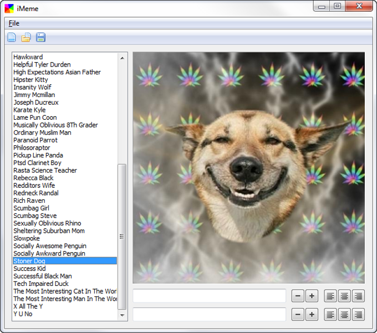Click the New document toolbar icon
The height and width of the screenshot is (333, 377).
(12, 37)
